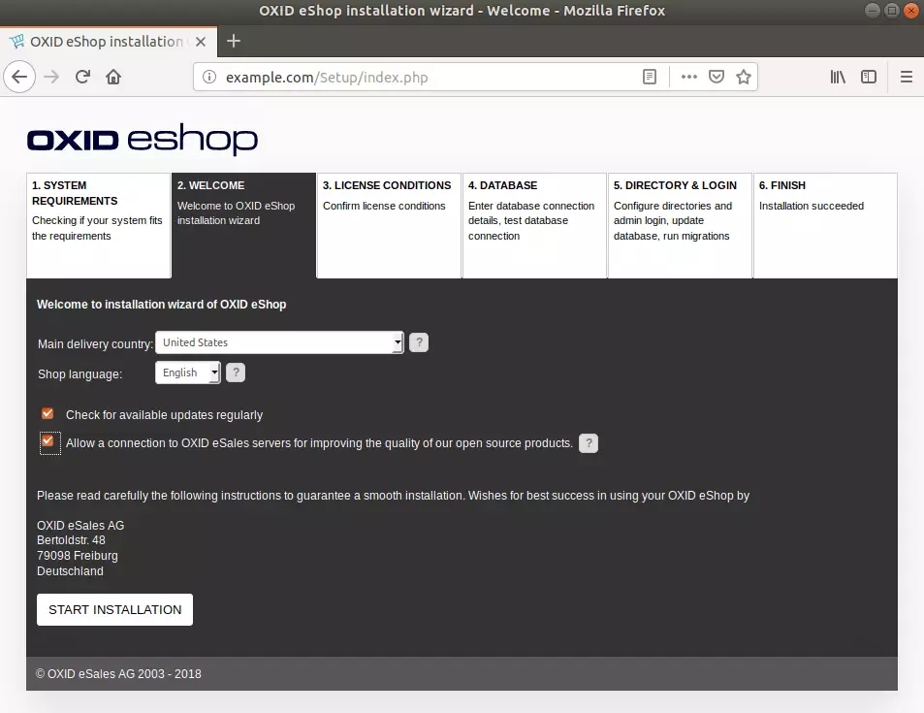Click the 'Welcome to installation wizard of OXID eShop' heading
This screenshot has height=713, width=924.
tap(162, 305)
